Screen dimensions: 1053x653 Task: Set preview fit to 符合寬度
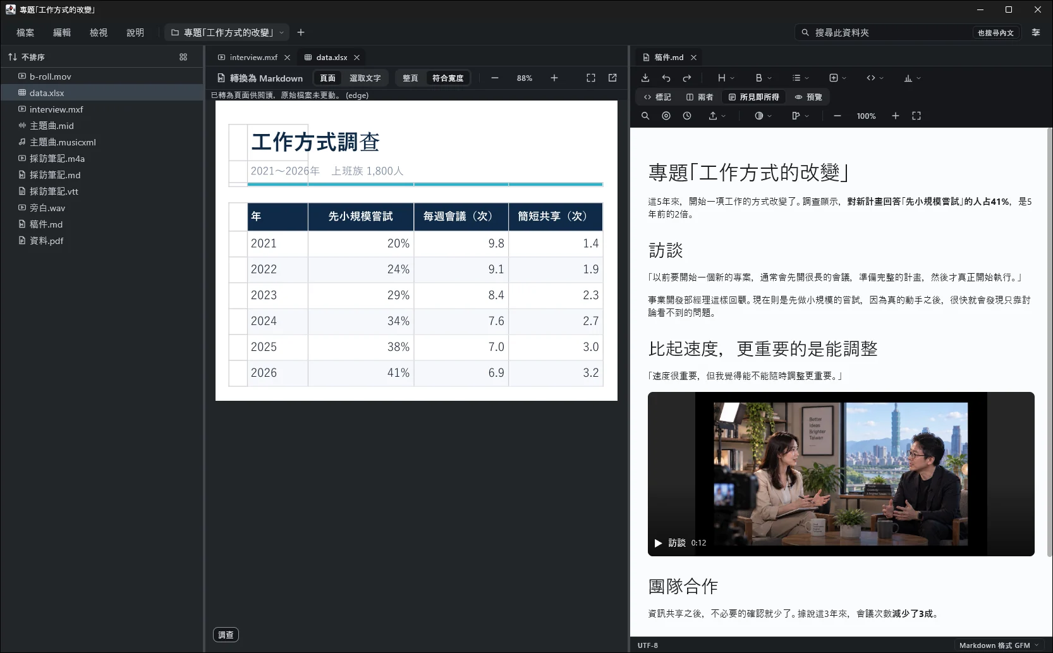[x=447, y=78]
